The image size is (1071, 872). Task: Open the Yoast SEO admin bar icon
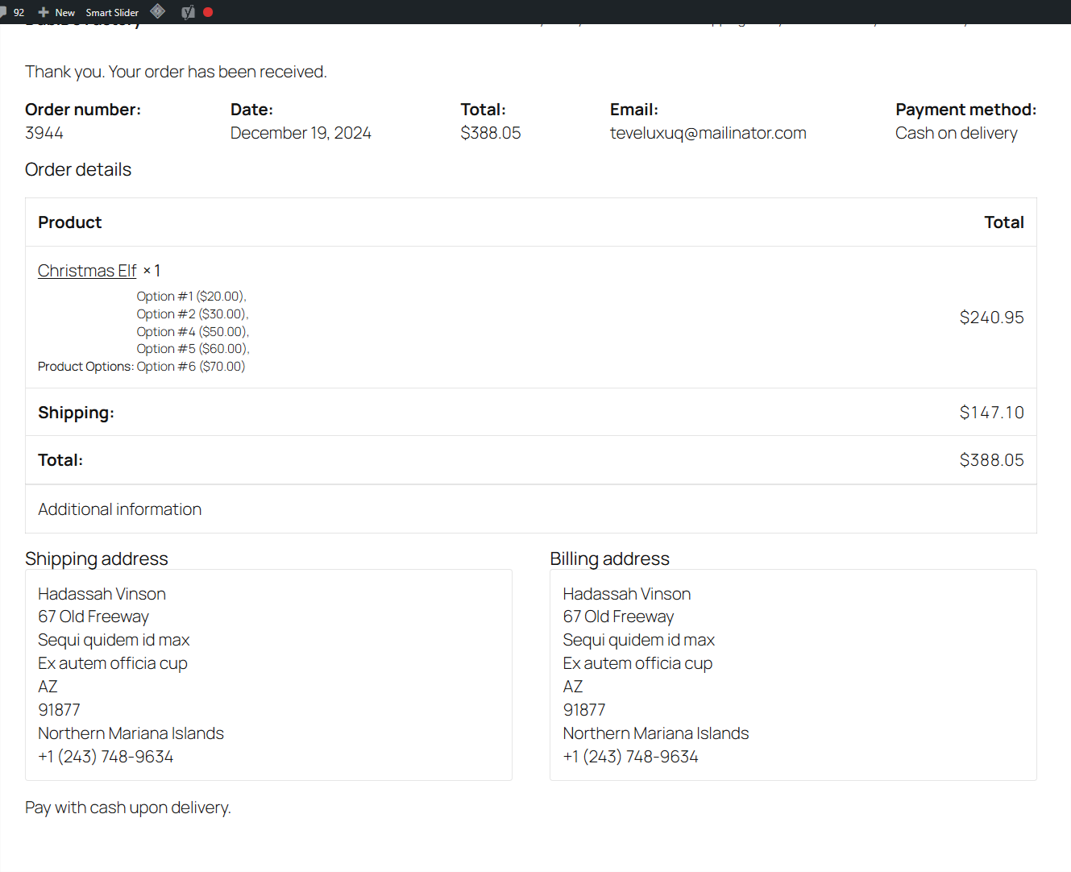188,12
